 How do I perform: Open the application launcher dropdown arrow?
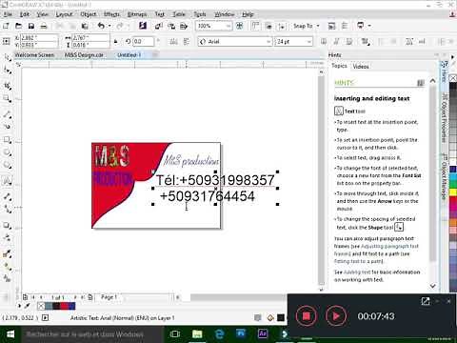click(x=369, y=26)
